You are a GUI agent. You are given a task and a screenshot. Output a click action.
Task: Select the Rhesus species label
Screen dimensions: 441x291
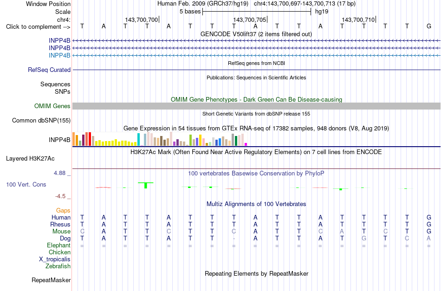click(x=60, y=225)
